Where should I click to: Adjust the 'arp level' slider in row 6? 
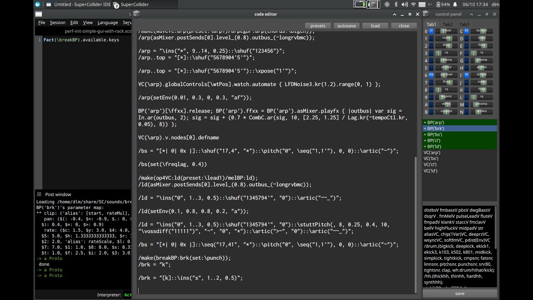tap(446, 75)
